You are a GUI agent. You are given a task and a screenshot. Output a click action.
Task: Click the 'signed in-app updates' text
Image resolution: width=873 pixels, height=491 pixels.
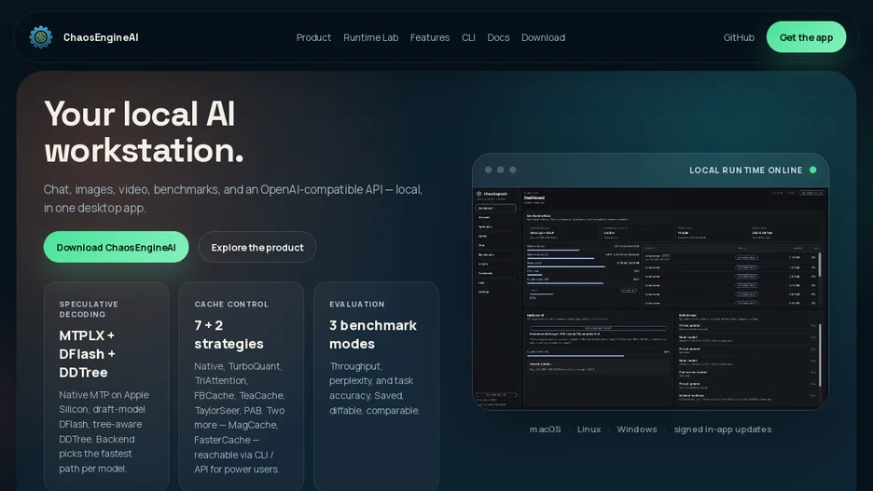pyautogui.click(x=723, y=430)
